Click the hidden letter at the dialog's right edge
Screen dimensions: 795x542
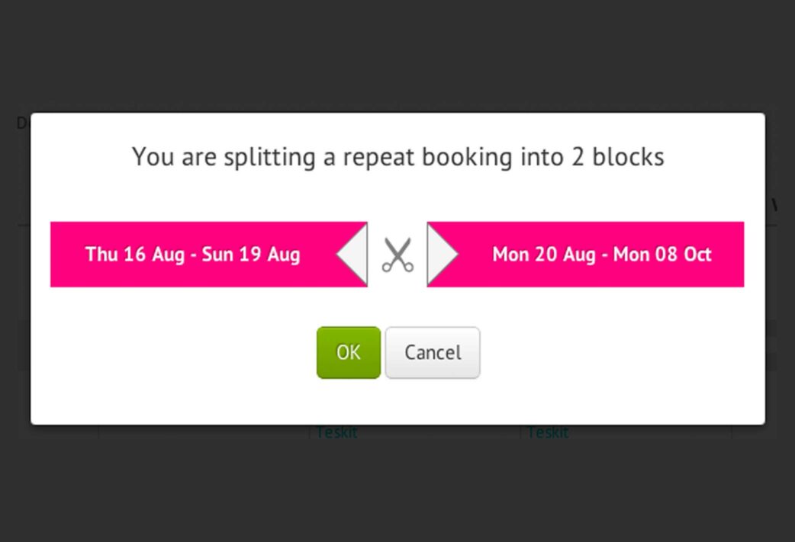coord(774,204)
